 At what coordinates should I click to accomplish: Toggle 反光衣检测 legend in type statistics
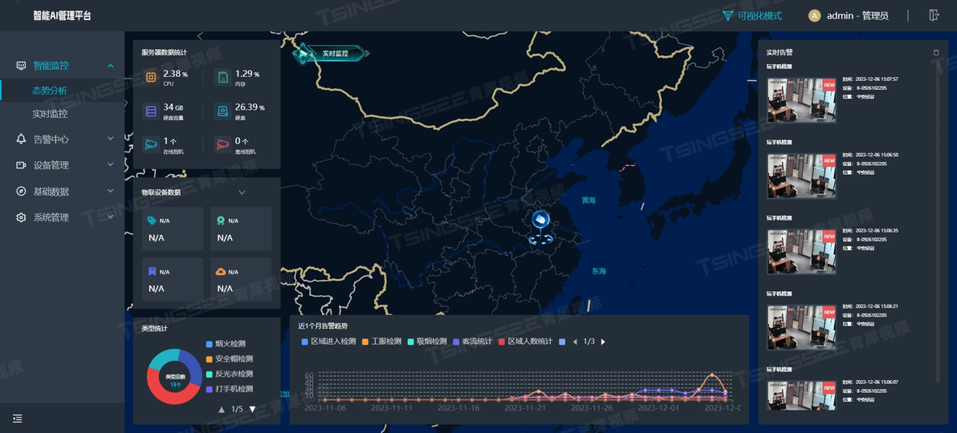[230, 374]
